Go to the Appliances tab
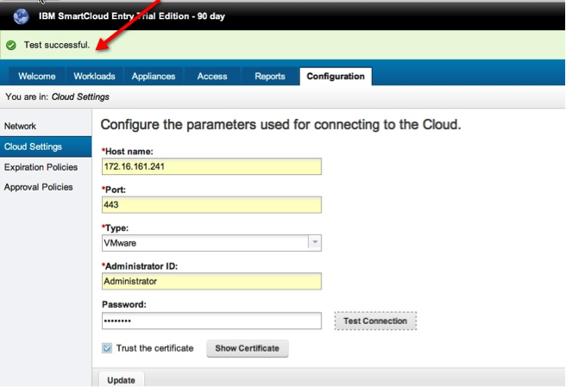Screen dimensions: 566x387 pos(154,77)
